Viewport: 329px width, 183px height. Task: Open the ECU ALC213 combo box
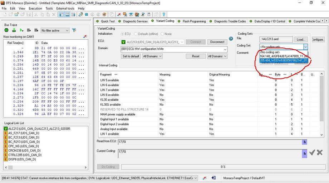[x=153, y=42]
